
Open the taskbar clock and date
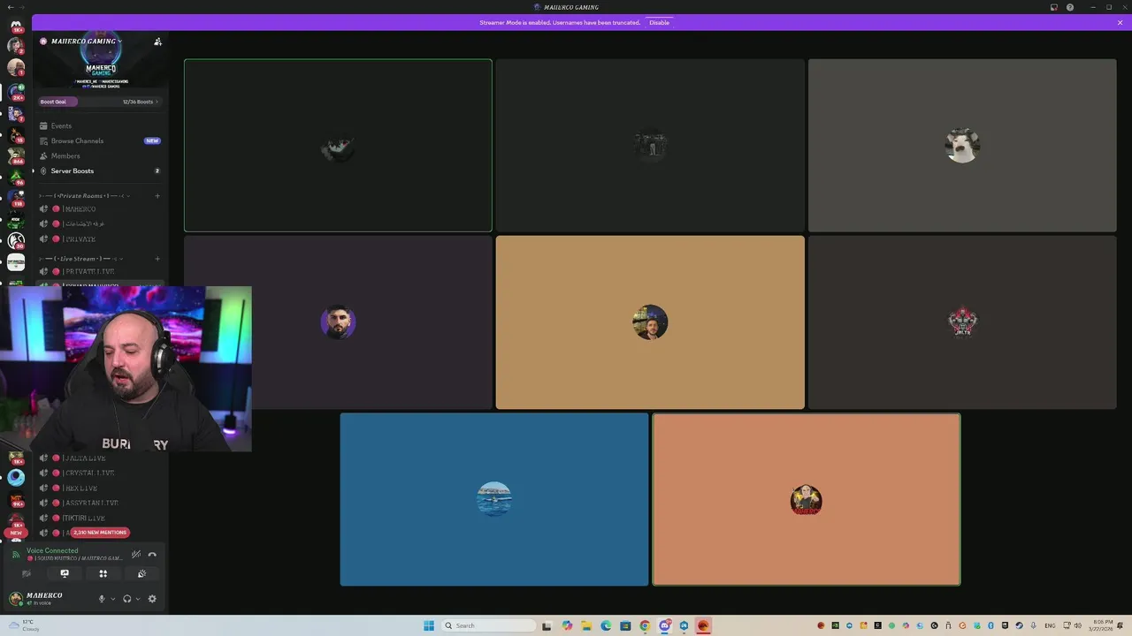(x=1103, y=625)
